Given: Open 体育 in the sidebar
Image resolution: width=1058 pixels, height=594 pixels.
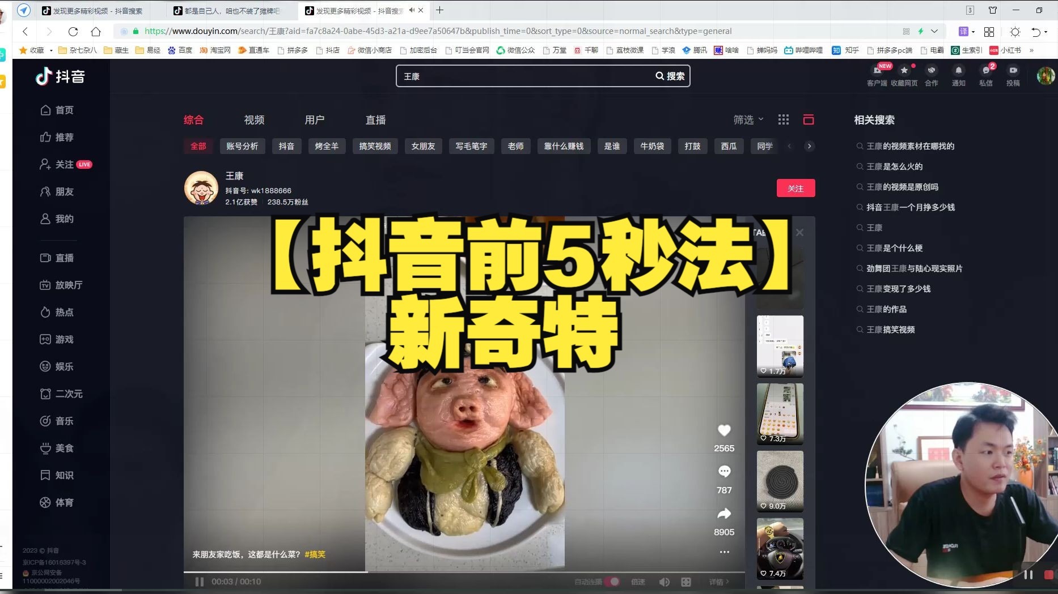Looking at the screenshot, I should 57,502.
